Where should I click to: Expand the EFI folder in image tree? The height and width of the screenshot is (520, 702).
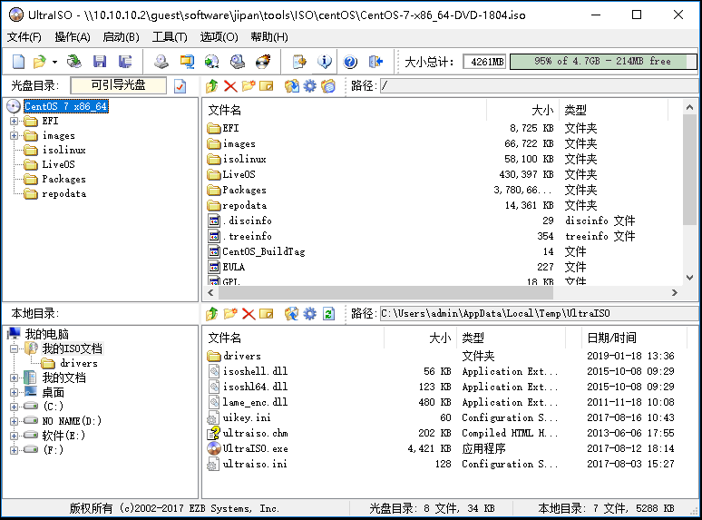[x=14, y=121]
